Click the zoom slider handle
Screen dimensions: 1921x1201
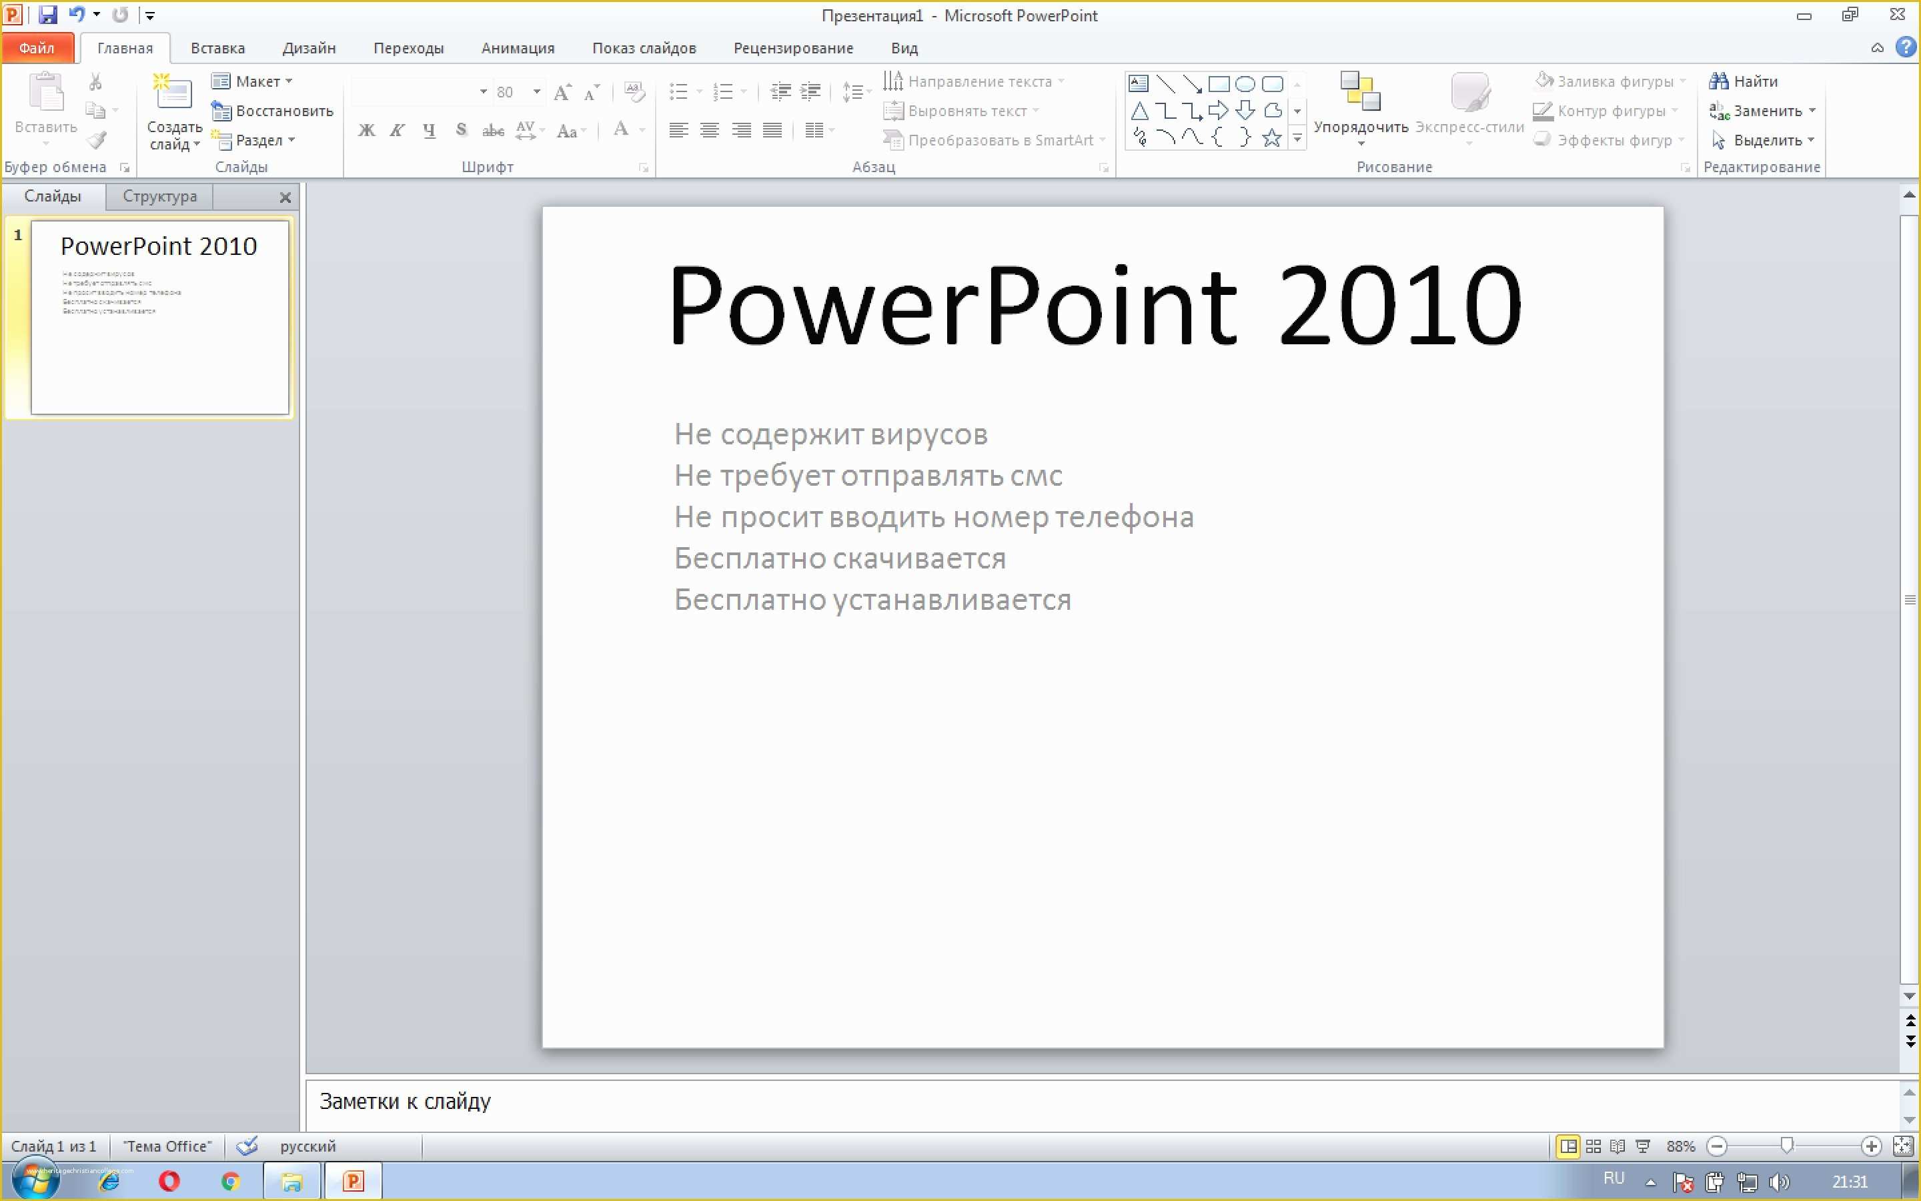pos(1786,1146)
